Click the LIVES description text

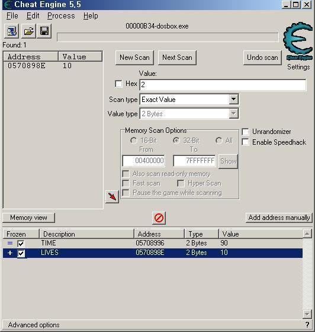[50, 253]
